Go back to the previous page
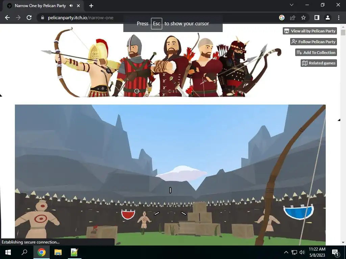The image size is (346, 259). (x=7, y=18)
